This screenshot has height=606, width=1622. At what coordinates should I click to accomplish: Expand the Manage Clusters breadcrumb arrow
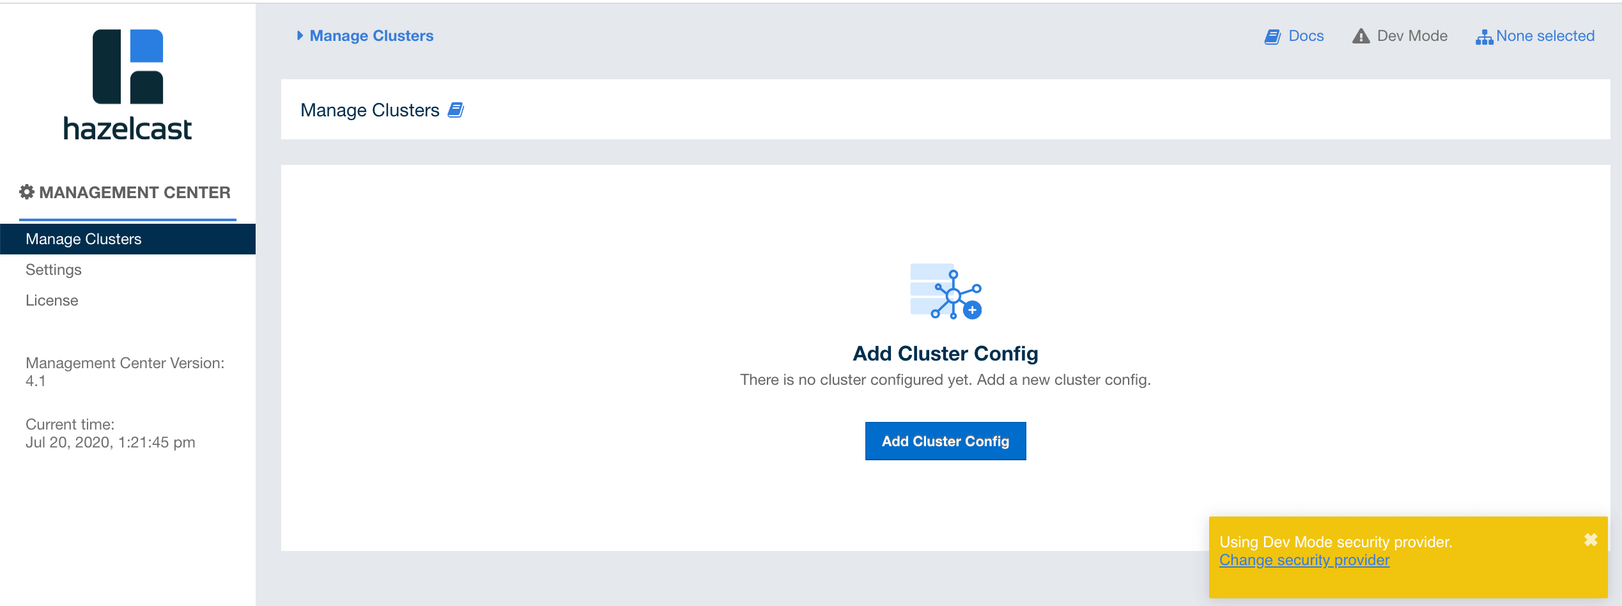(300, 36)
